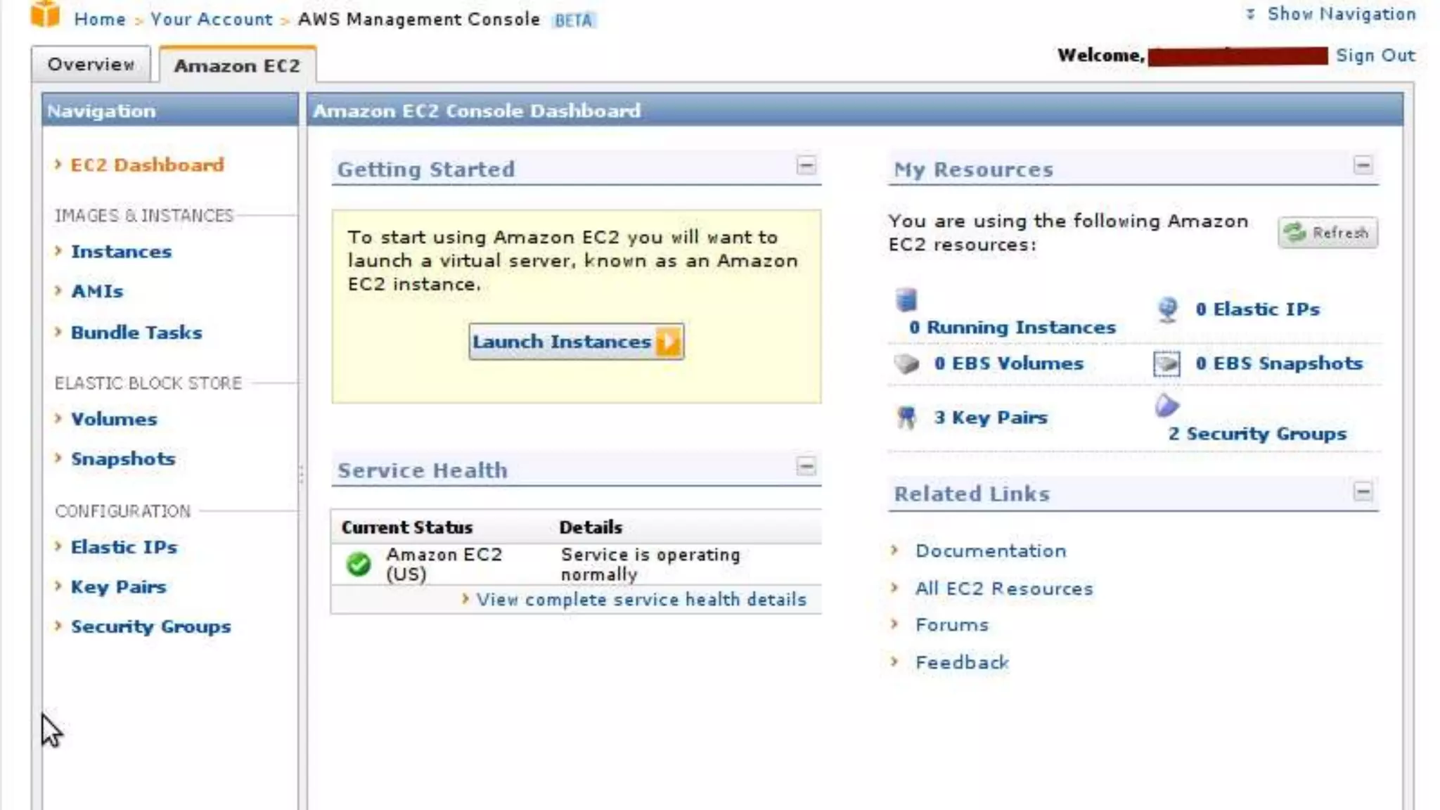
Task: Refresh the My Resources list
Action: tap(1327, 233)
